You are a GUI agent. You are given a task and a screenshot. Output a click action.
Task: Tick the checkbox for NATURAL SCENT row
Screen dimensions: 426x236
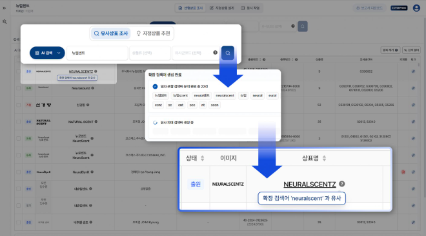(18, 122)
